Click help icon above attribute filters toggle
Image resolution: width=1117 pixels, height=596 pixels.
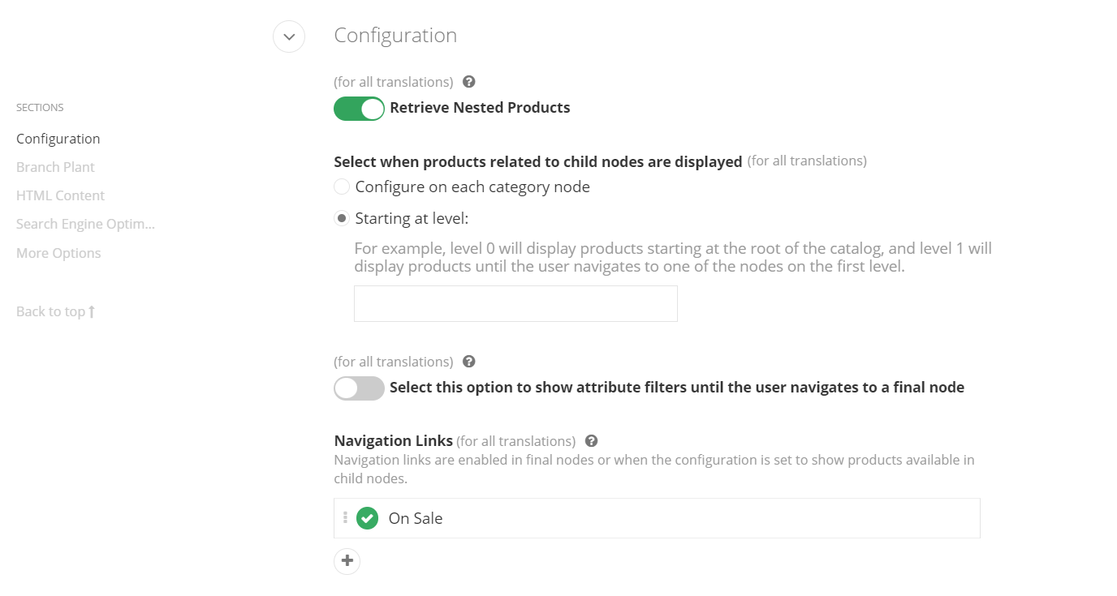pyautogui.click(x=468, y=362)
